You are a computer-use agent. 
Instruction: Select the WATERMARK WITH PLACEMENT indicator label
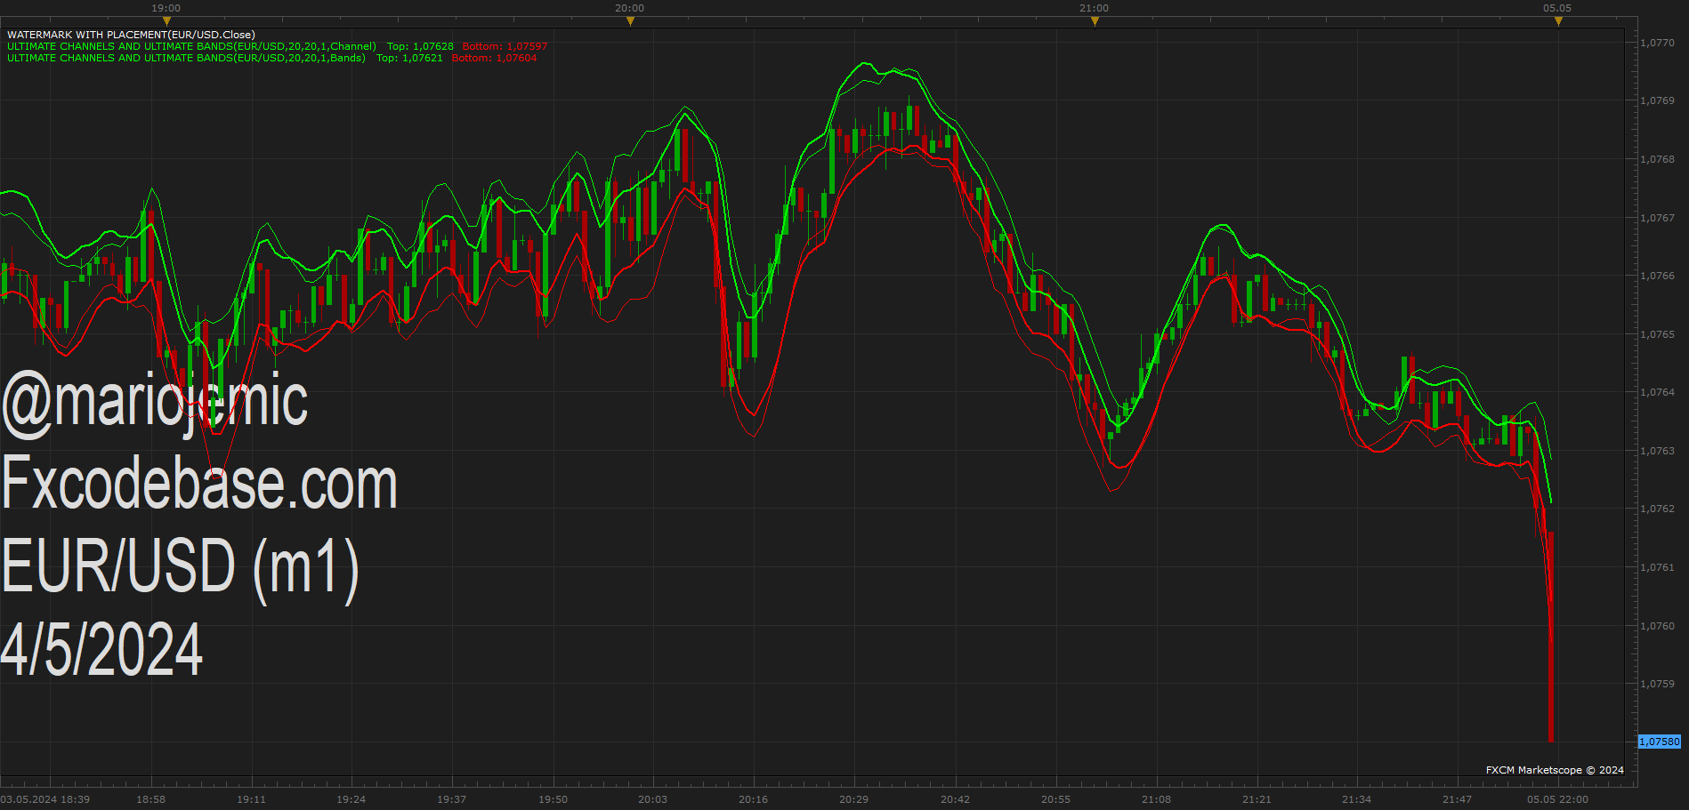131,35
